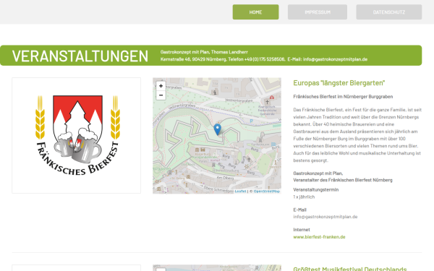Zoom in on the Burggraben map
Screen dimensions: 434x271
point(161,86)
